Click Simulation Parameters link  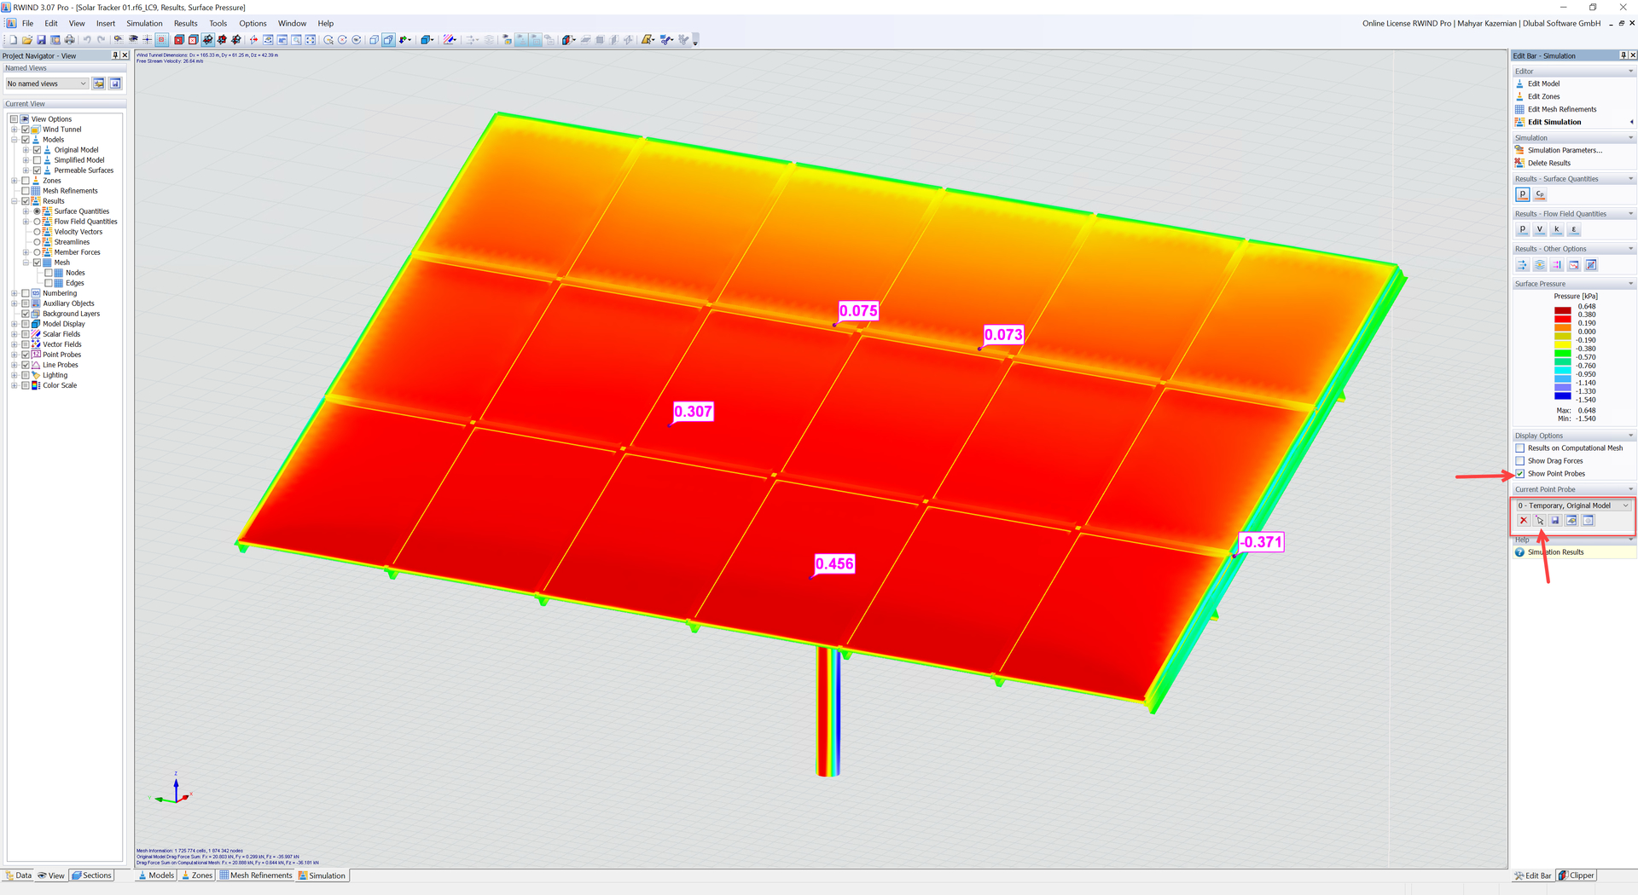(x=1565, y=150)
